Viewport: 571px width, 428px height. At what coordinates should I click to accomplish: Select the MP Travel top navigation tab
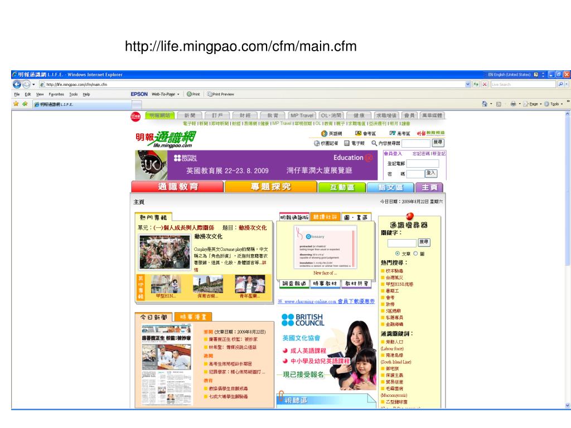302,115
